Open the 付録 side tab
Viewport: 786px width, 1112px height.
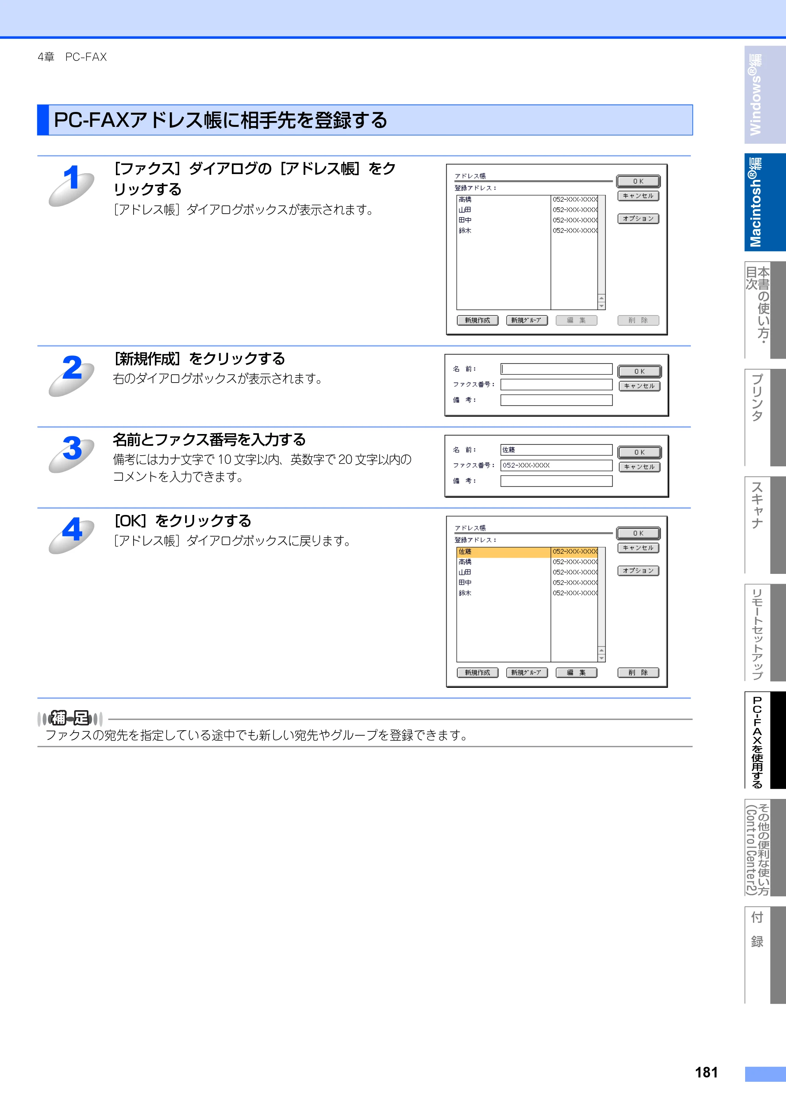click(x=765, y=955)
